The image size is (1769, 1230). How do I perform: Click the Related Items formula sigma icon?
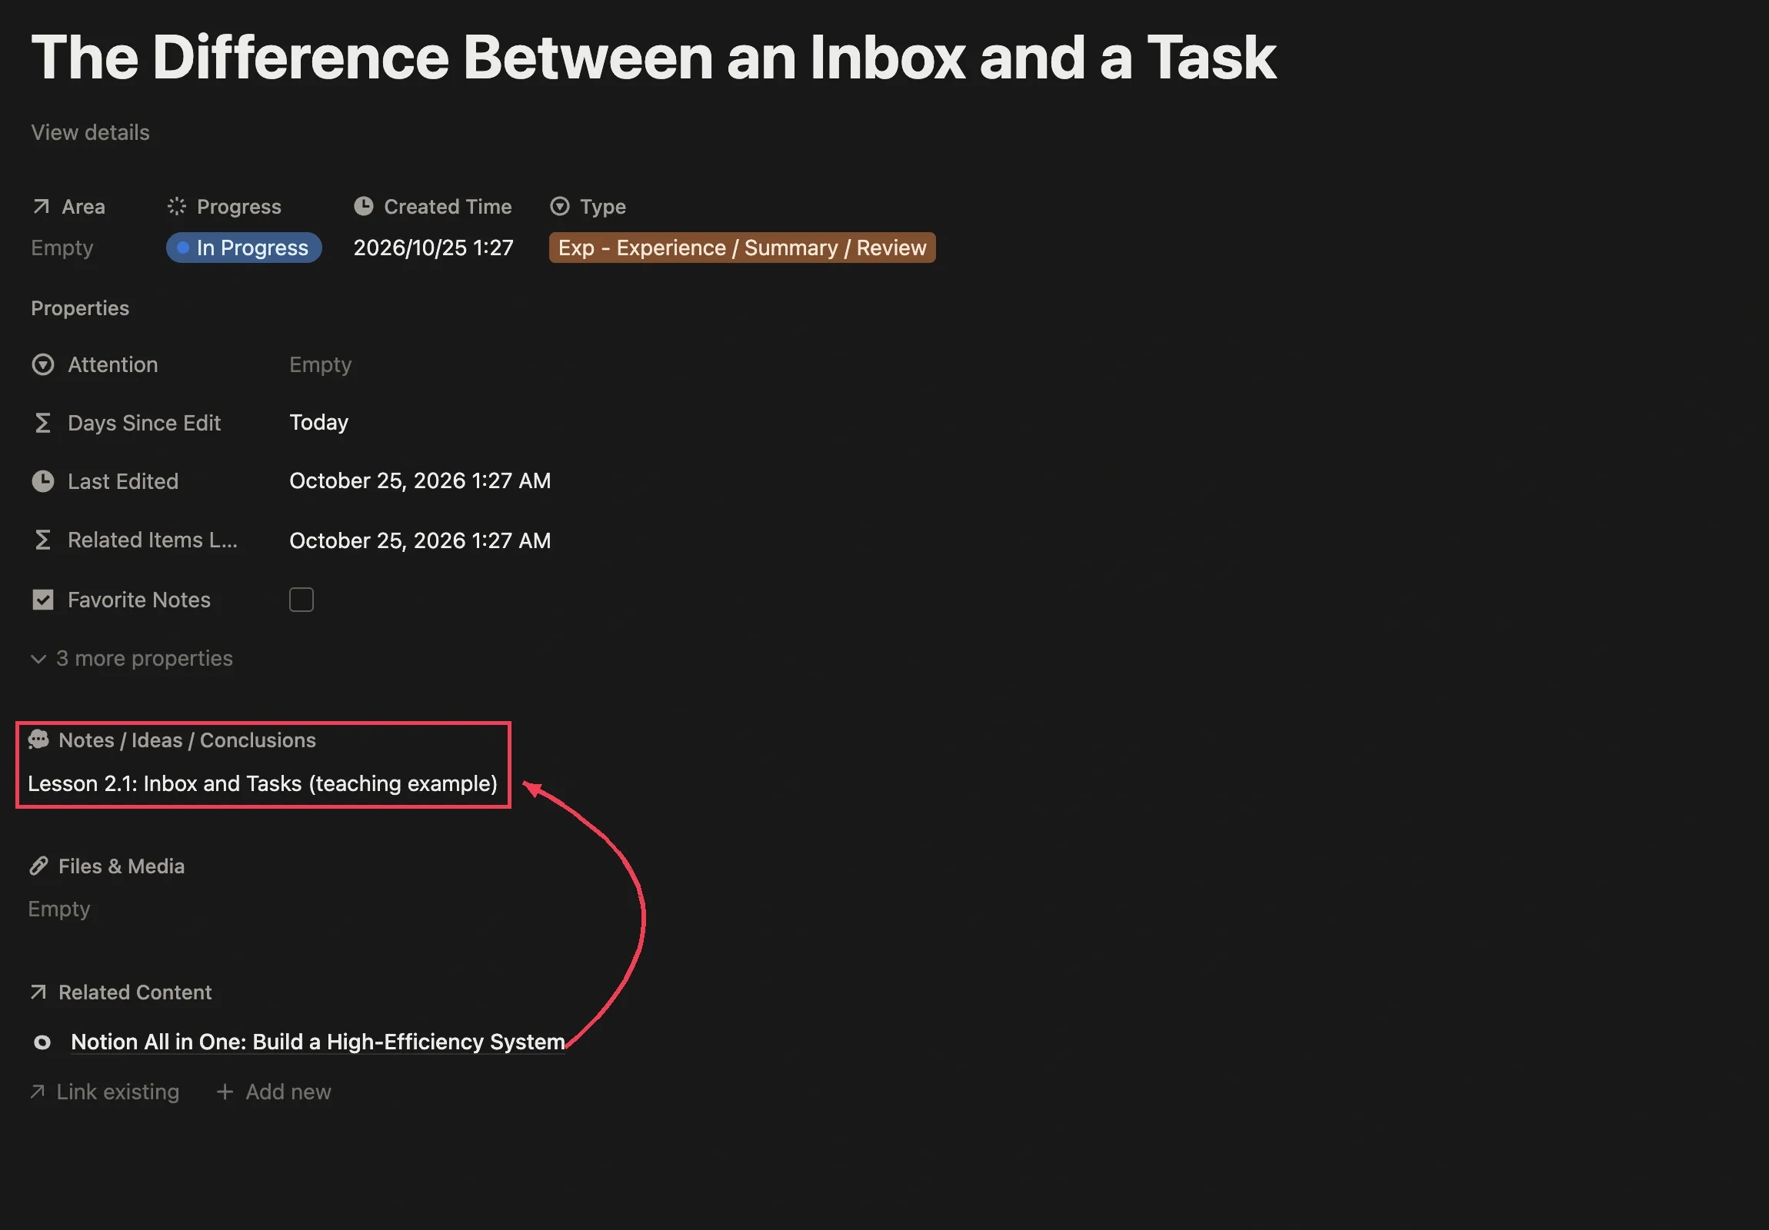point(43,540)
